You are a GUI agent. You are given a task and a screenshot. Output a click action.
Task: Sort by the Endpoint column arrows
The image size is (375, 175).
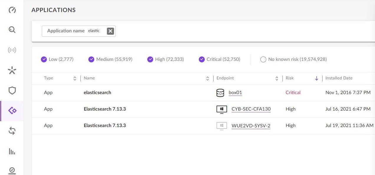(277, 78)
